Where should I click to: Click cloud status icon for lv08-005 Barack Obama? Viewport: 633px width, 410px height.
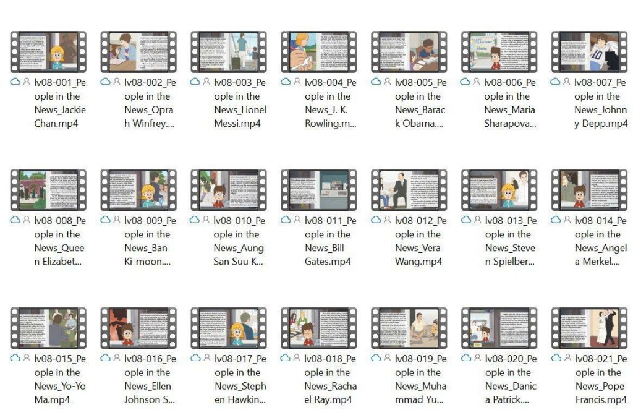375,82
